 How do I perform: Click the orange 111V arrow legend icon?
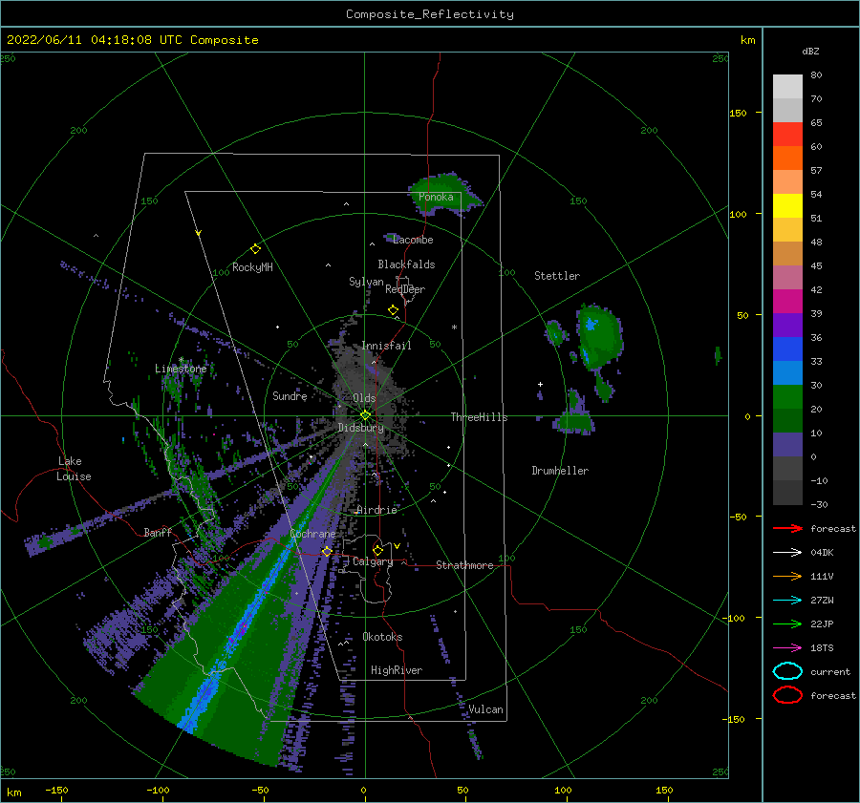pyautogui.click(x=787, y=576)
